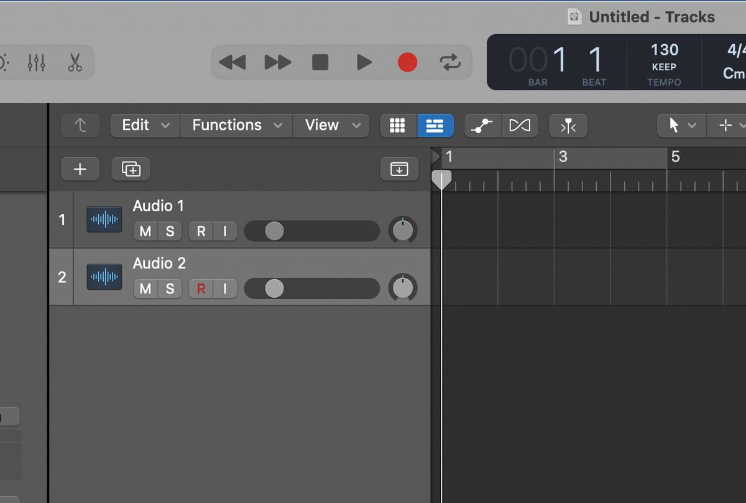Start playback with the Play button
Viewport: 746px width, 503px height.
pos(364,62)
